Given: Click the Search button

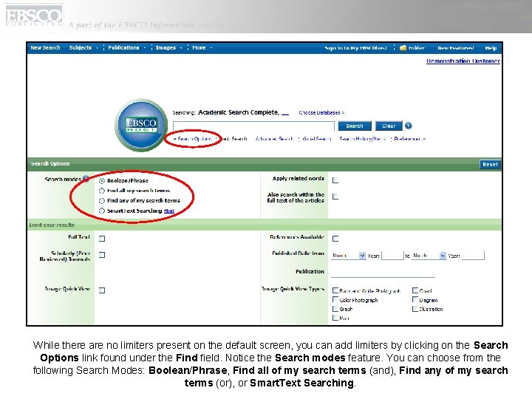Looking at the screenshot, I should (x=355, y=126).
